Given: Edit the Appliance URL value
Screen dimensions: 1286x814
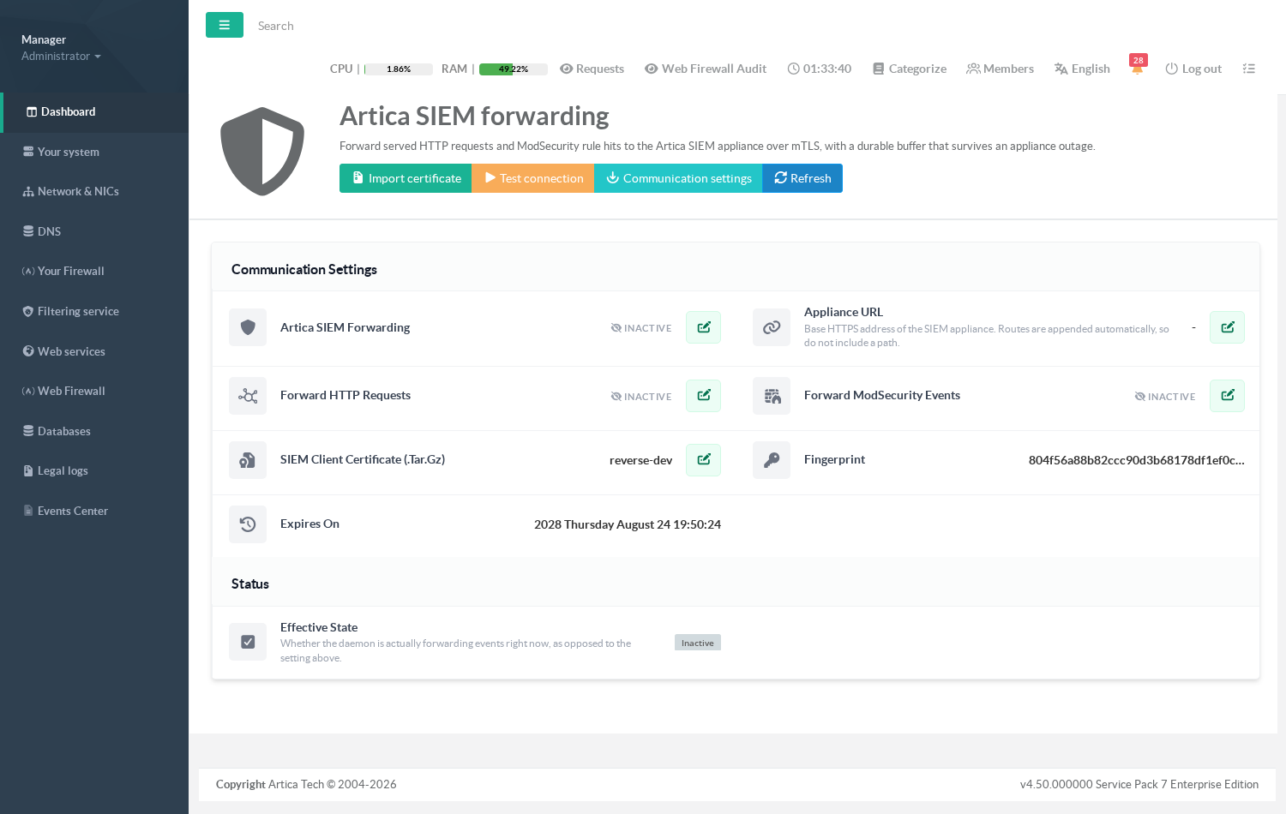Looking at the screenshot, I should (x=1227, y=327).
